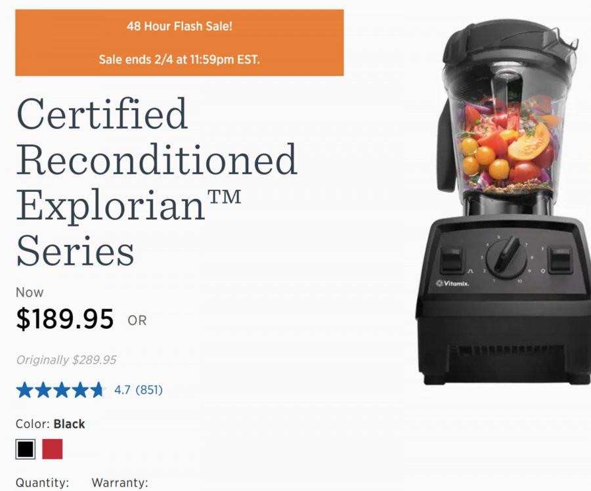Click the speed dial on the blender image

[506, 257]
